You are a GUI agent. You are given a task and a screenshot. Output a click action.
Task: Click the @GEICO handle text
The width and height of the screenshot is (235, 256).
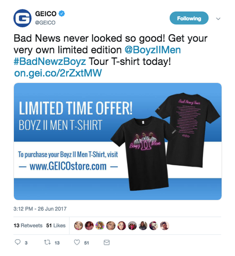pyautogui.click(x=45, y=23)
